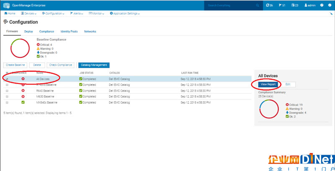The width and height of the screenshot is (335, 171).
Task: Click the Critical: 19 entry in summary
Action: (294, 105)
